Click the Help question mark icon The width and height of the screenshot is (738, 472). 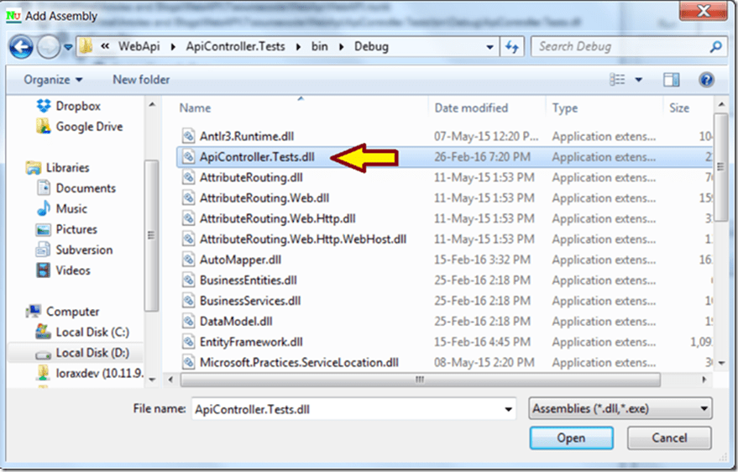pyautogui.click(x=706, y=80)
